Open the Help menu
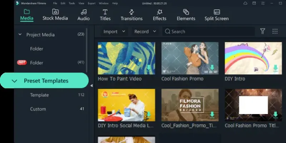286x143 pixels. click(x=115, y=3)
